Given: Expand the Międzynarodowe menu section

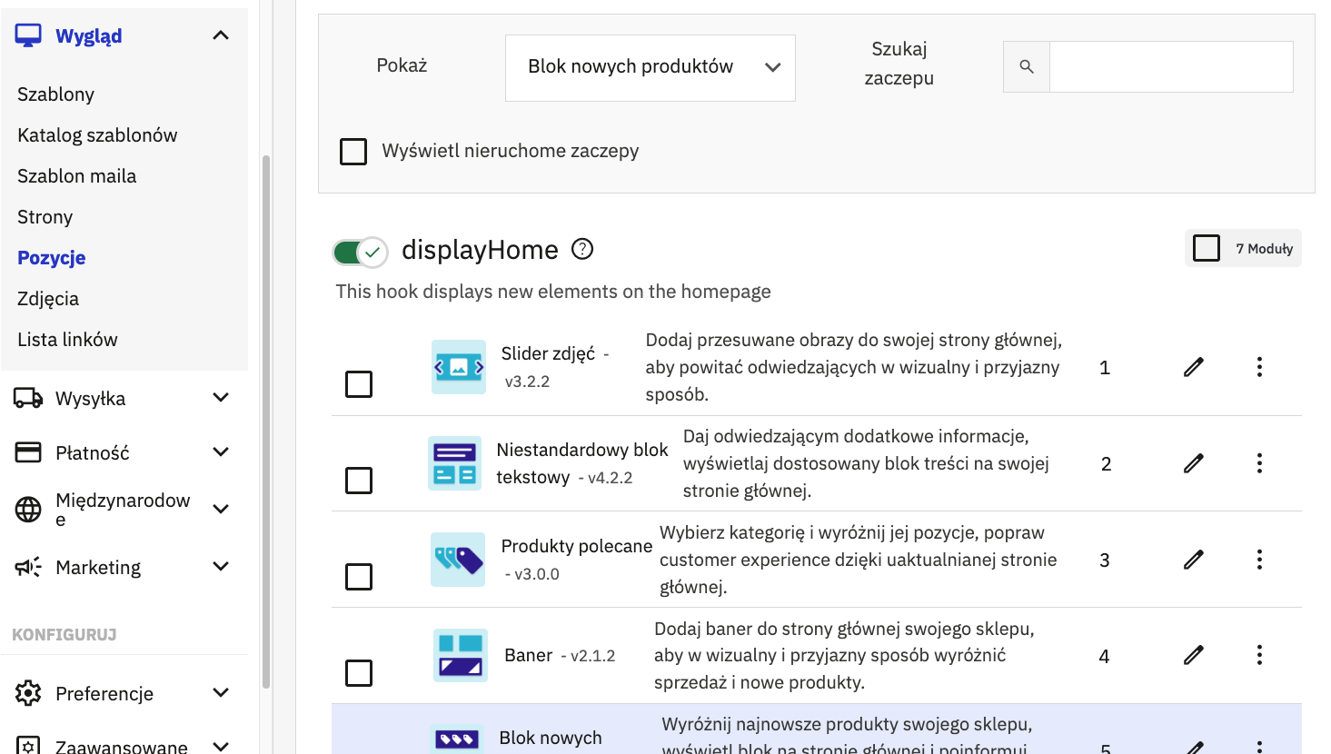Looking at the screenshot, I should point(221,510).
